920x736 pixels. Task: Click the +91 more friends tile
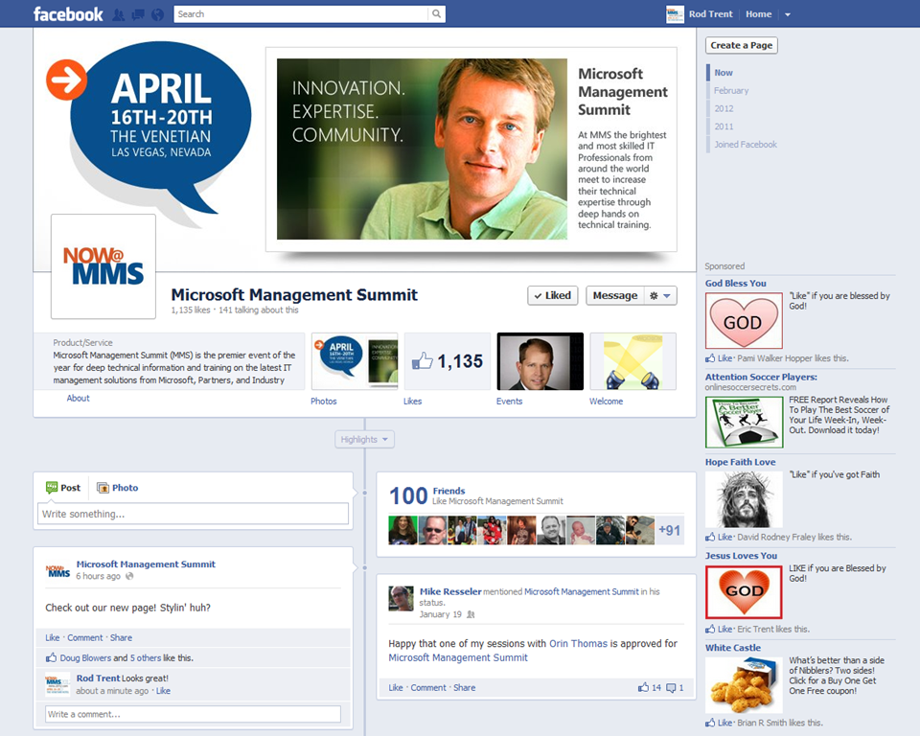(x=670, y=531)
